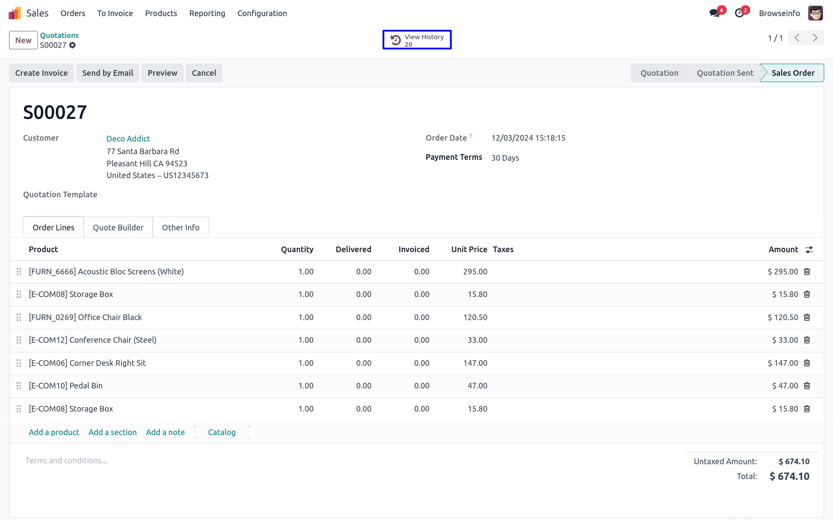Image resolution: width=833 pixels, height=520 pixels.
Task: Open the Configuration menu
Action: [262, 14]
